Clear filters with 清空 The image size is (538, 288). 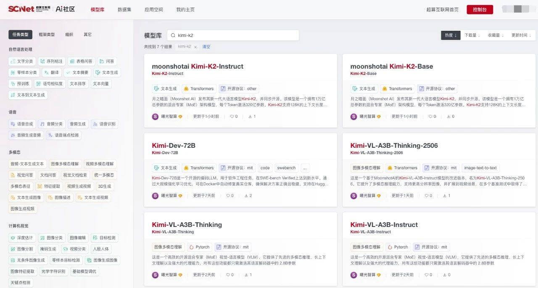[x=206, y=47]
